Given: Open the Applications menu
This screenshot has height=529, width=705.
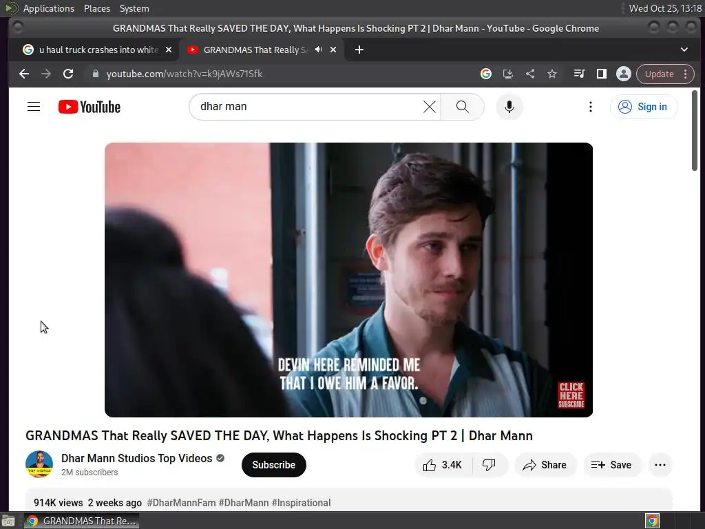Looking at the screenshot, I should click(x=49, y=8).
